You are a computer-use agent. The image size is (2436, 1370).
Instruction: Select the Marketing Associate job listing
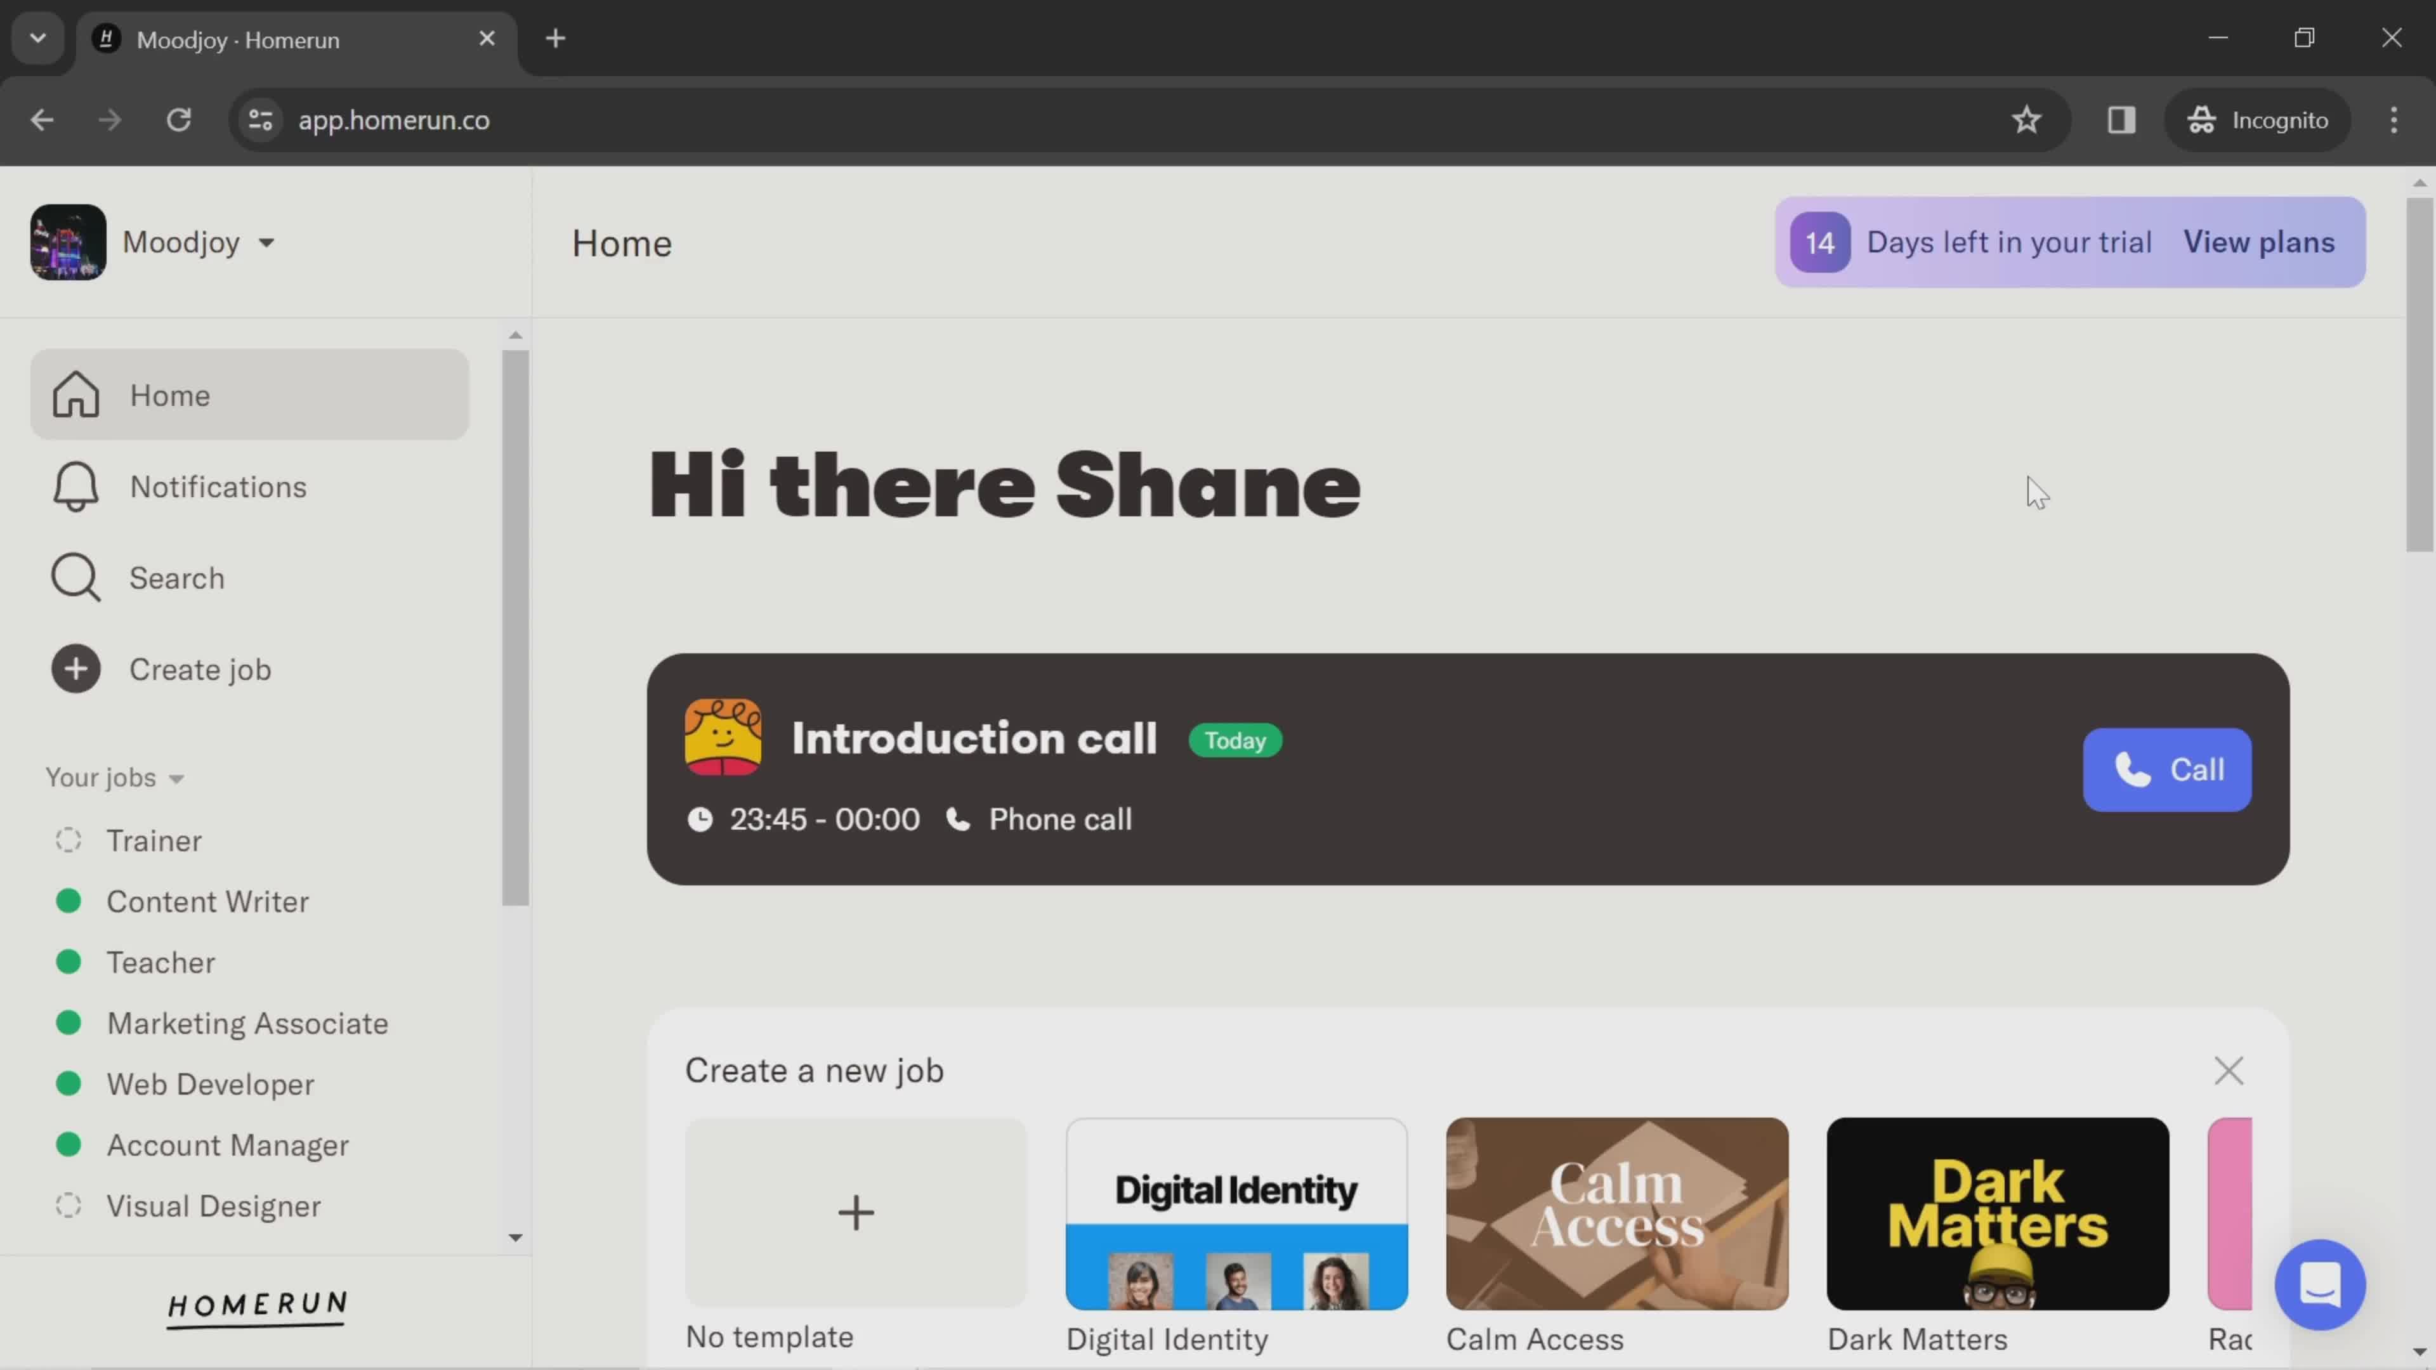tap(247, 1022)
